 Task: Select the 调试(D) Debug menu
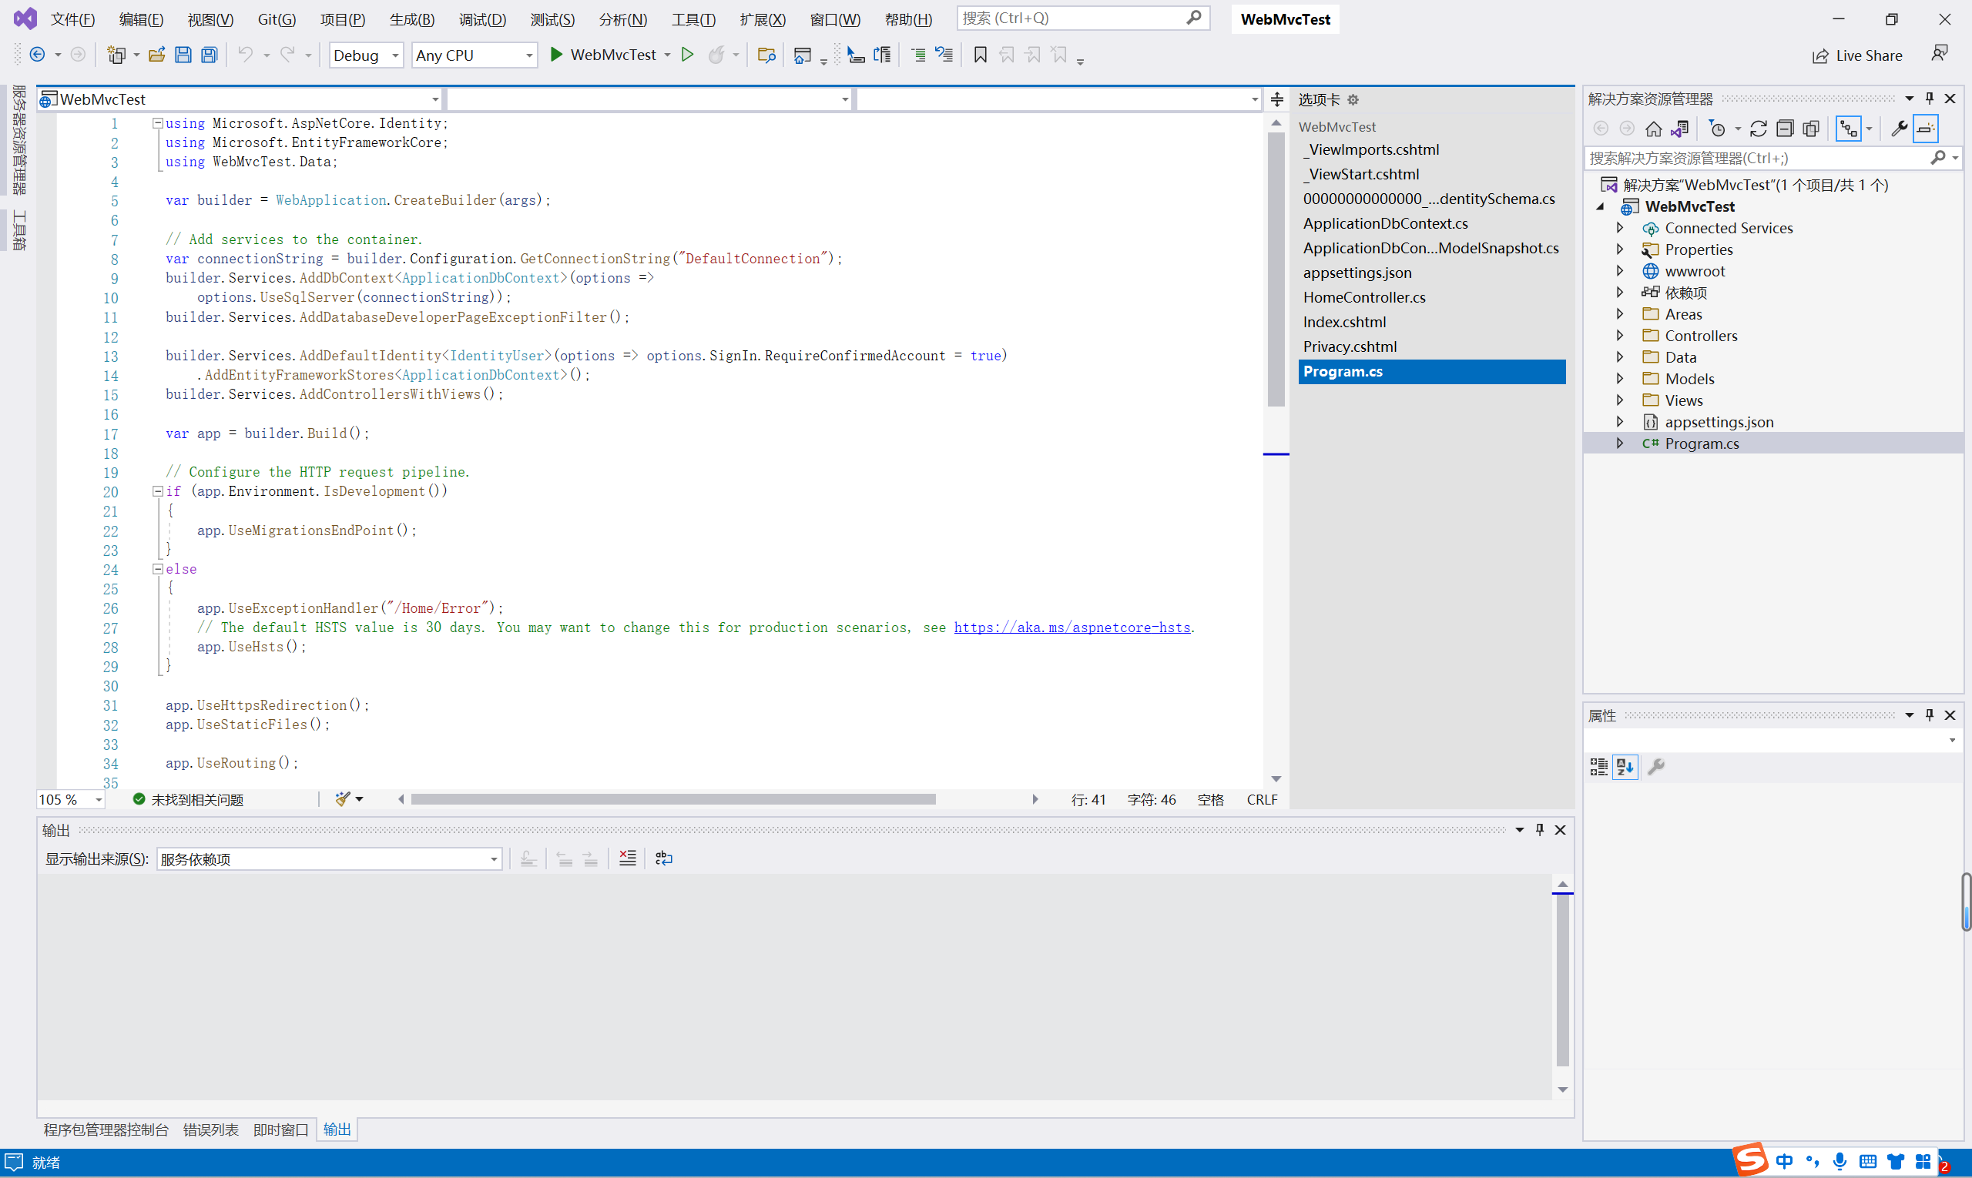click(481, 18)
